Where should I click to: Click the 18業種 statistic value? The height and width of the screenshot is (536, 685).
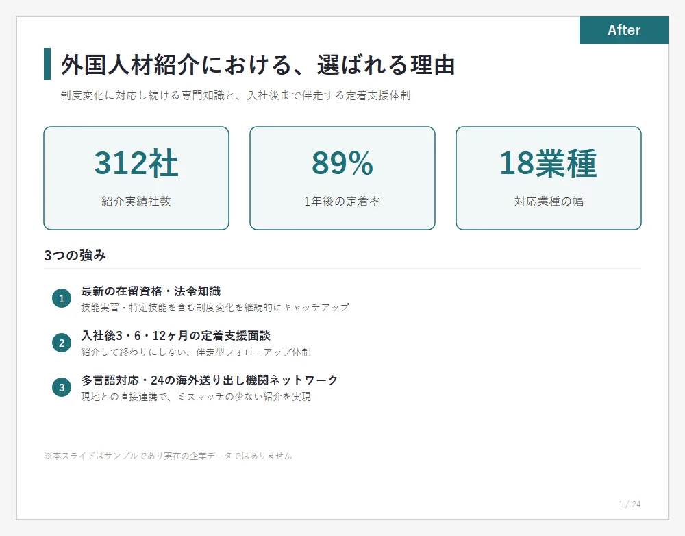(x=548, y=163)
